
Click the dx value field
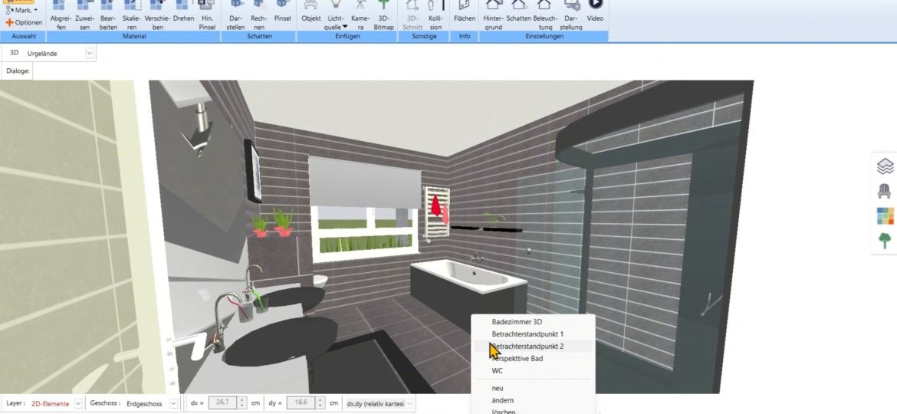222,404
